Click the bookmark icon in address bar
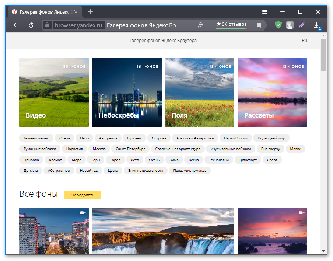Screen dimensions: 333x261 coord(259,25)
